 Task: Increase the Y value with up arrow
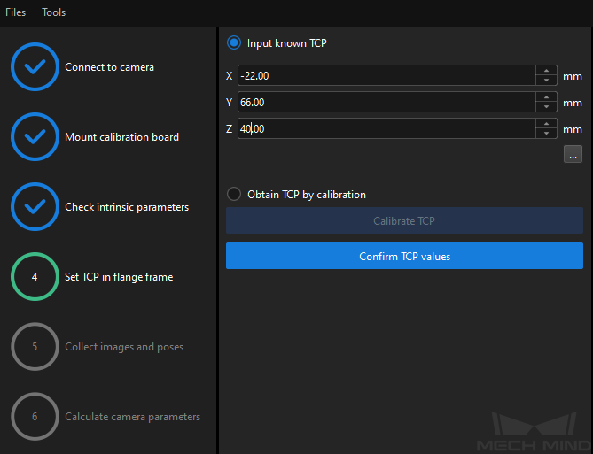tap(546, 97)
